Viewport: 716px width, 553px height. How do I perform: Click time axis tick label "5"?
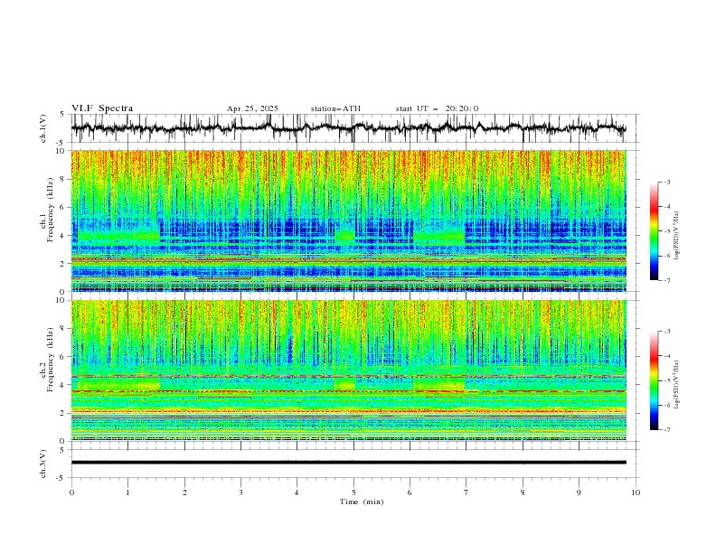(x=353, y=492)
